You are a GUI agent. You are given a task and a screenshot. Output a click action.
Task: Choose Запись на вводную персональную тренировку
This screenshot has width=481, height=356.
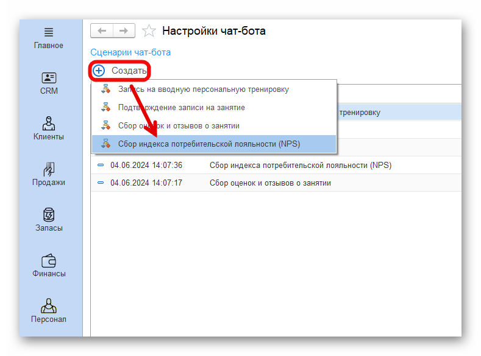[x=214, y=89]
